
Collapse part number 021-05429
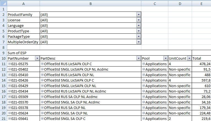pyautogui.click(x=9, y=86)
